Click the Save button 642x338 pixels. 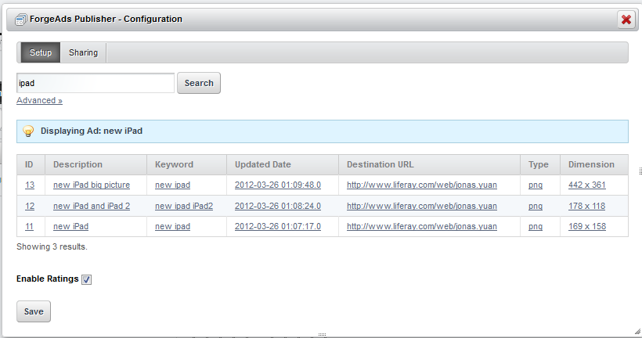tap(34, 312)
